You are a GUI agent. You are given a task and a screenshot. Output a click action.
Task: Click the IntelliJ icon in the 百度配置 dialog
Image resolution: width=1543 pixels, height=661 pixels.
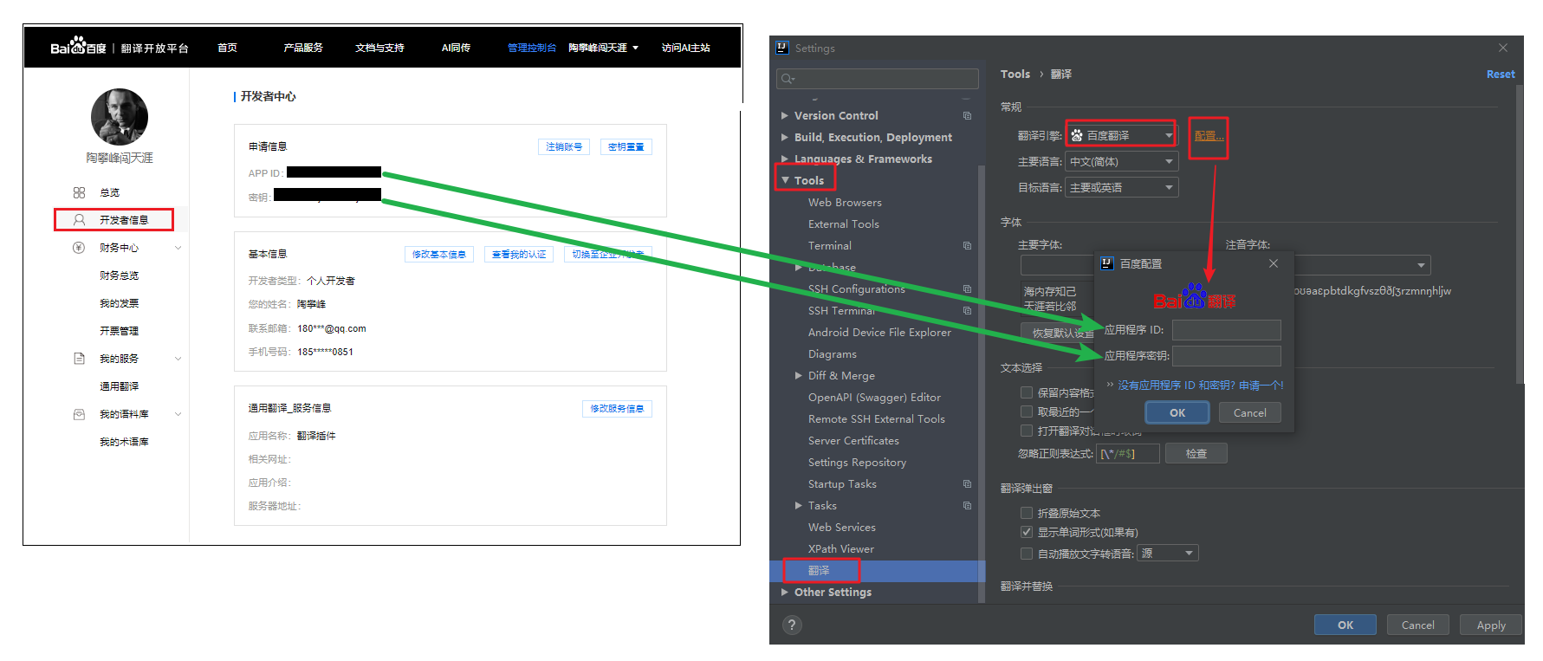tap(1107, 263)
